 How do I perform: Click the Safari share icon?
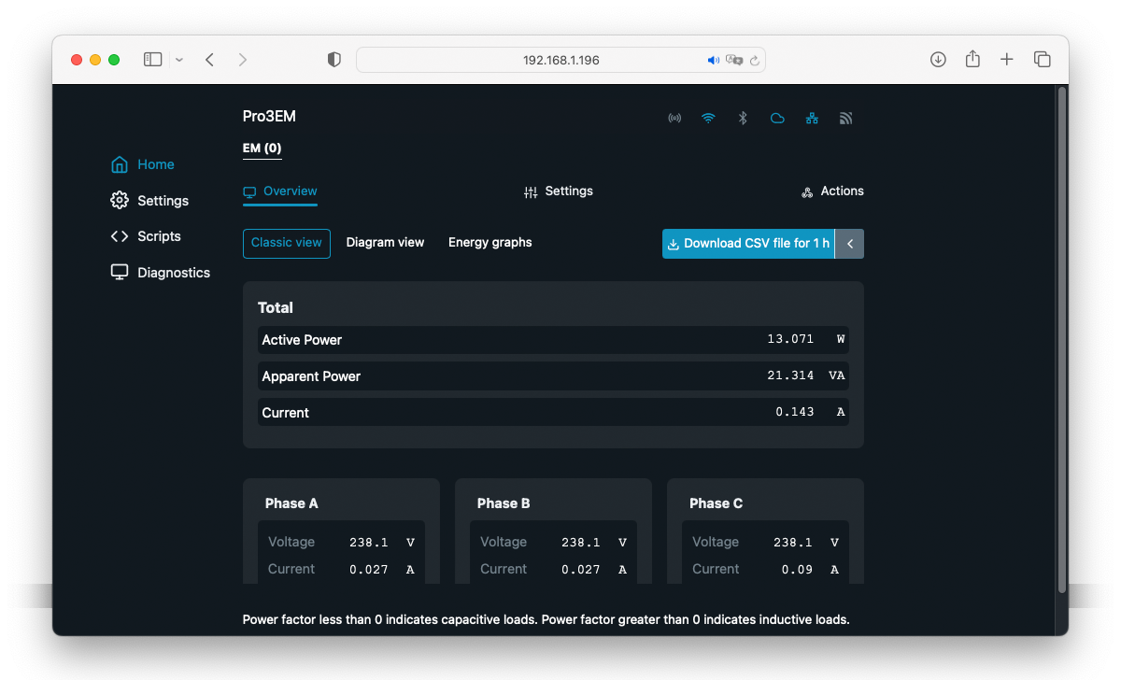(972, 60)
